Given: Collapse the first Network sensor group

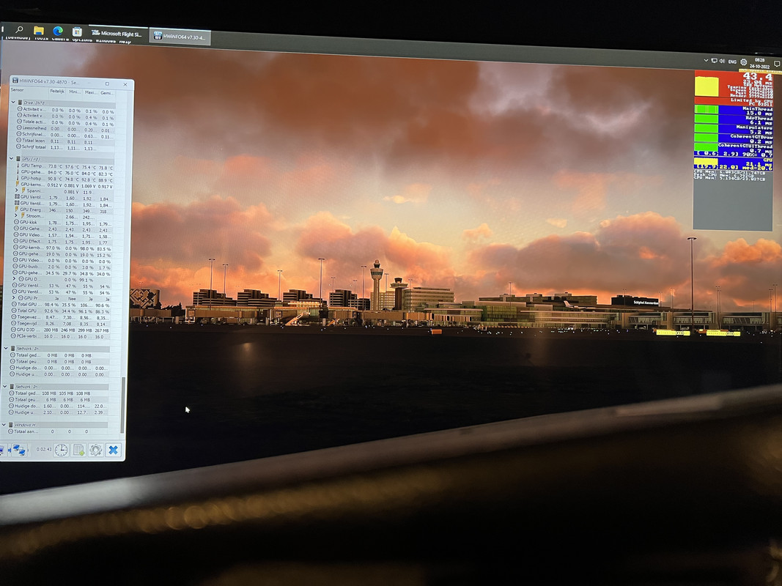Looking at the screenshot, I should click(x=6, y=349).
